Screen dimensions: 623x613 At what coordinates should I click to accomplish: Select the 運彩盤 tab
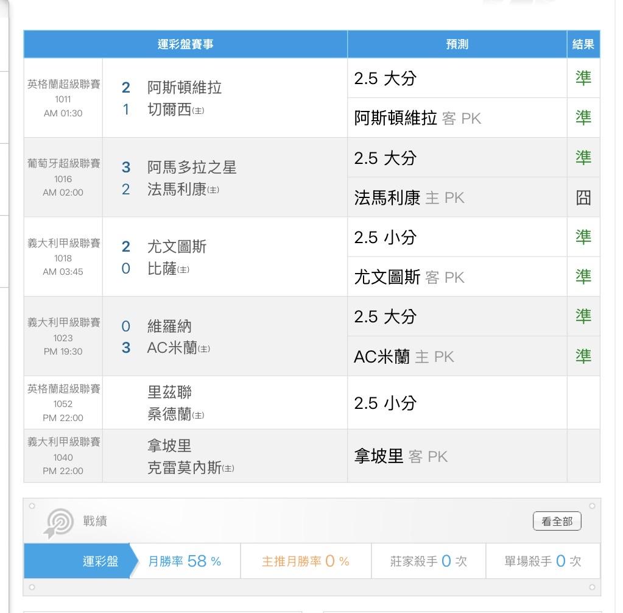(100, 561)
